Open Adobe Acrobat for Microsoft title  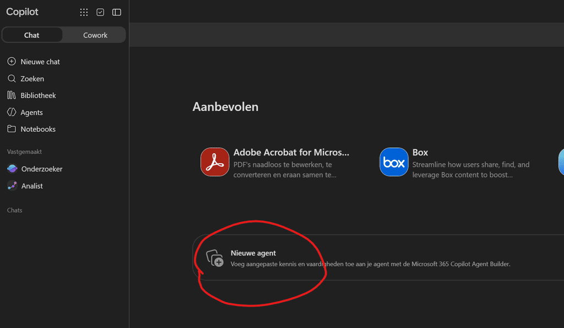pyautogui.click(x=291, y=152)
